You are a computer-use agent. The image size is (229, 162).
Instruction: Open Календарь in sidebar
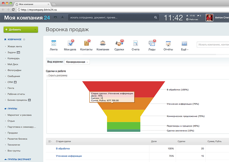(x=13, y=58)
